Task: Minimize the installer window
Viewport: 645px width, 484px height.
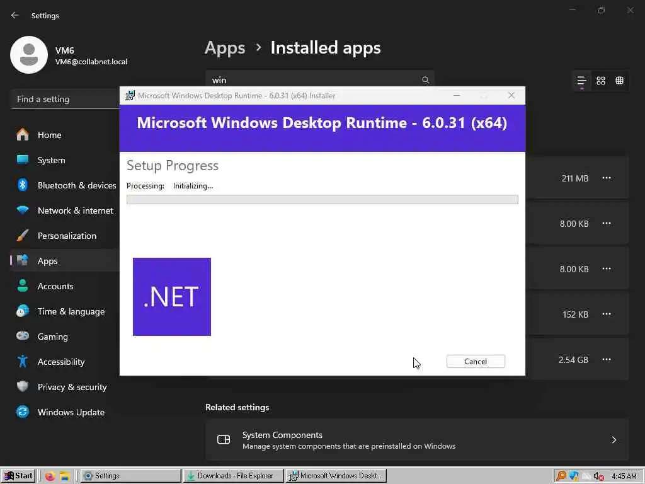Action: click(x=457, y=96)
